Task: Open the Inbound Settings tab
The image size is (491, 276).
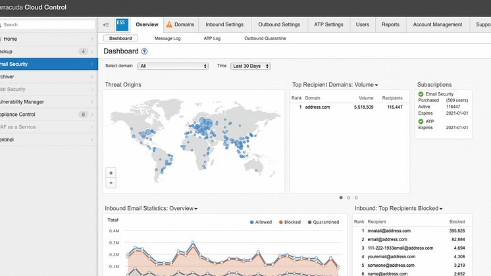Action: 224,25
